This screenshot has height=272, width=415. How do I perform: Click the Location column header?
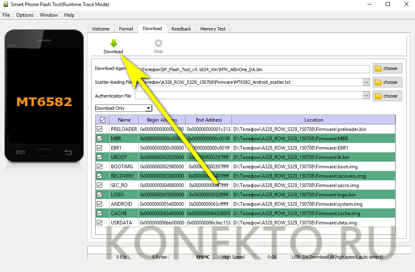[x=314, y=120]
